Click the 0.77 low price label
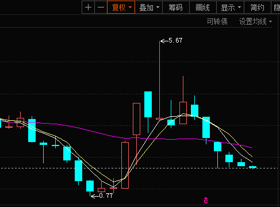The height and width of the screenshot is (207, 280). [106, 195]
